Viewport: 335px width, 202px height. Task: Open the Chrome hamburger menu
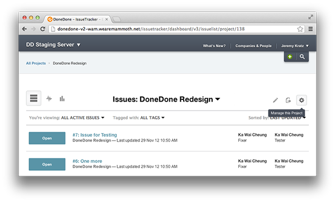tap(310, 29)
